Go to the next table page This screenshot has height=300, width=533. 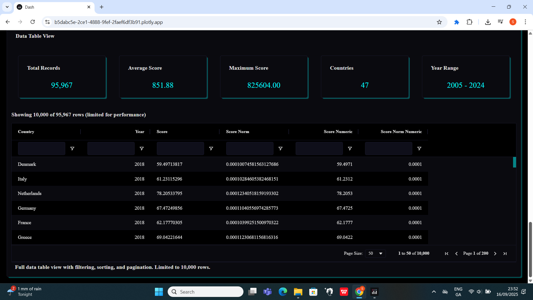click(495, 254)
